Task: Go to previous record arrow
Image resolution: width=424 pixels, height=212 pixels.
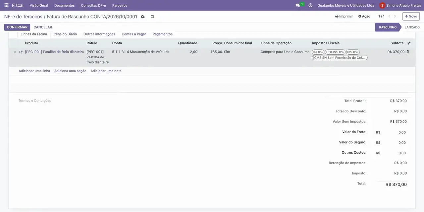Action: click(389, 16)
